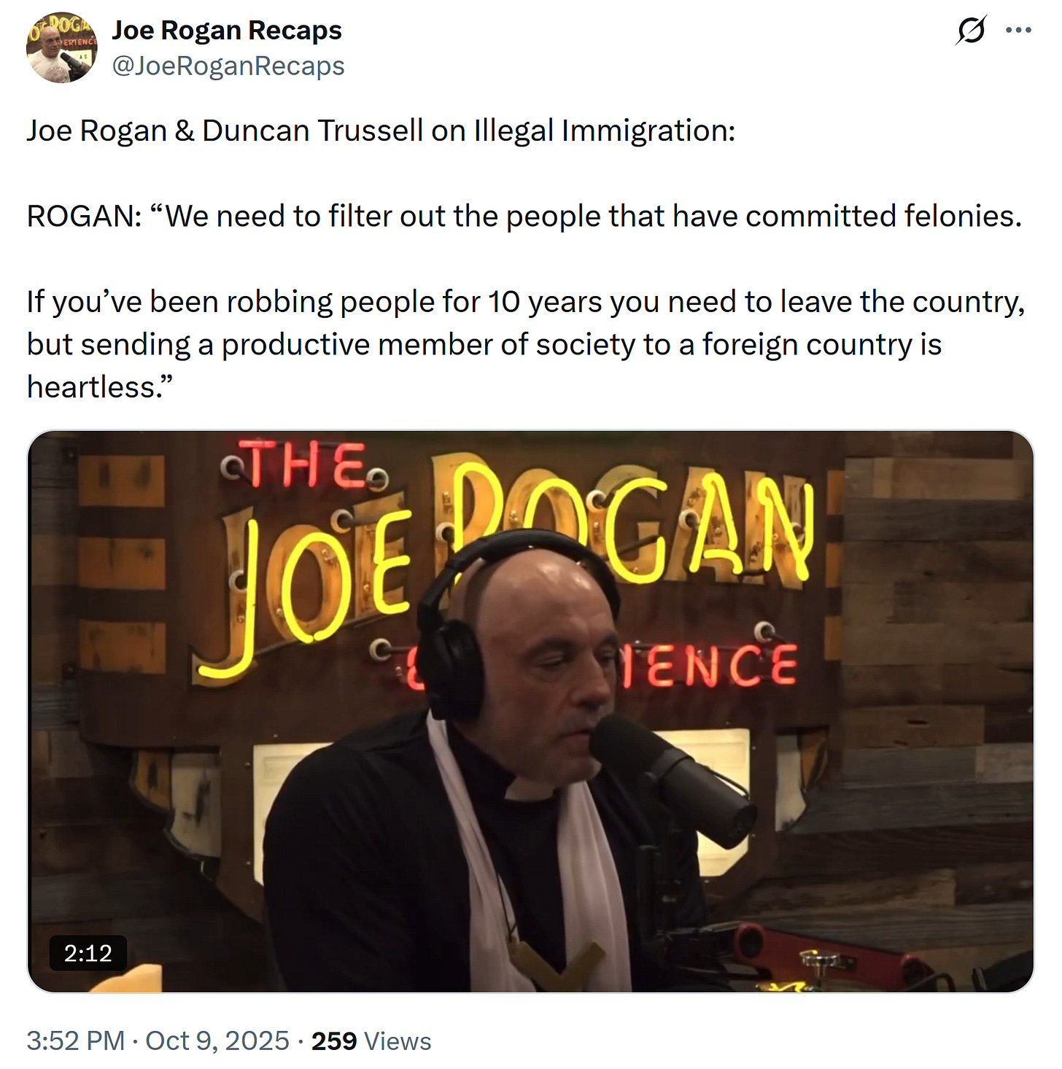
Task: Click the neon 'IENCE' letters in video
Action: pyautogui.click(x=708, y=665)
